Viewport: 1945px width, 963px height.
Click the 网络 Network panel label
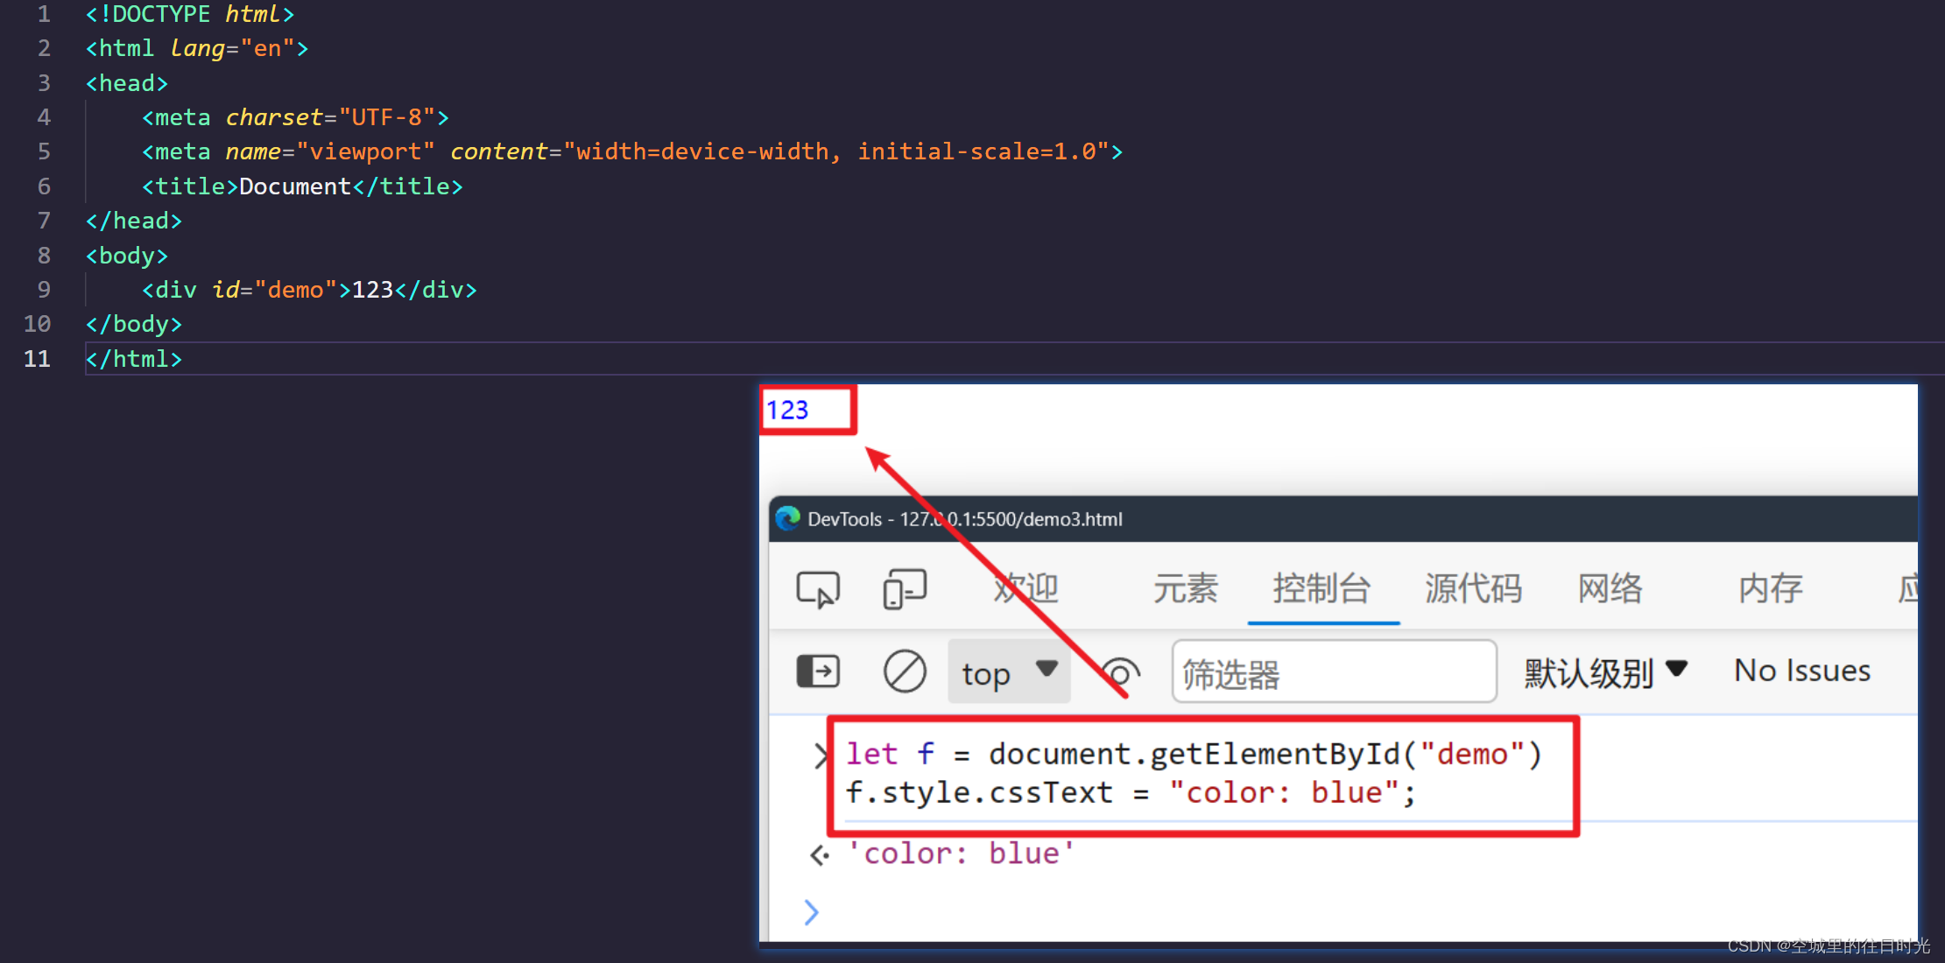(x=1610, y=588)
